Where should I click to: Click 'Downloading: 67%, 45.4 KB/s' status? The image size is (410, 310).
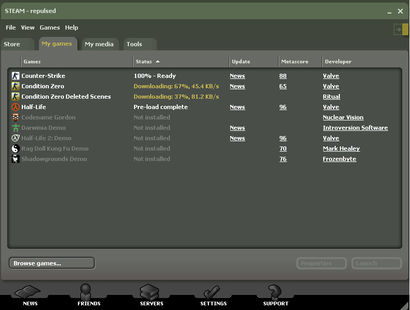pyautogui.click(x=176, y=86)
